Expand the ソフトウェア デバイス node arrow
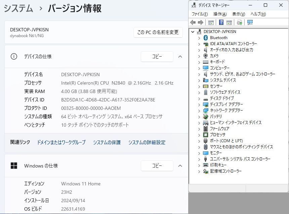Screen dimensions: 289x214 [x=199, y=93]
